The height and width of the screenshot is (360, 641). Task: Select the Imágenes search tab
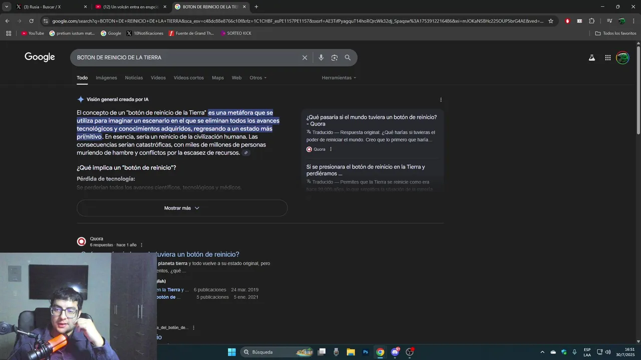[x=106, y=77]
